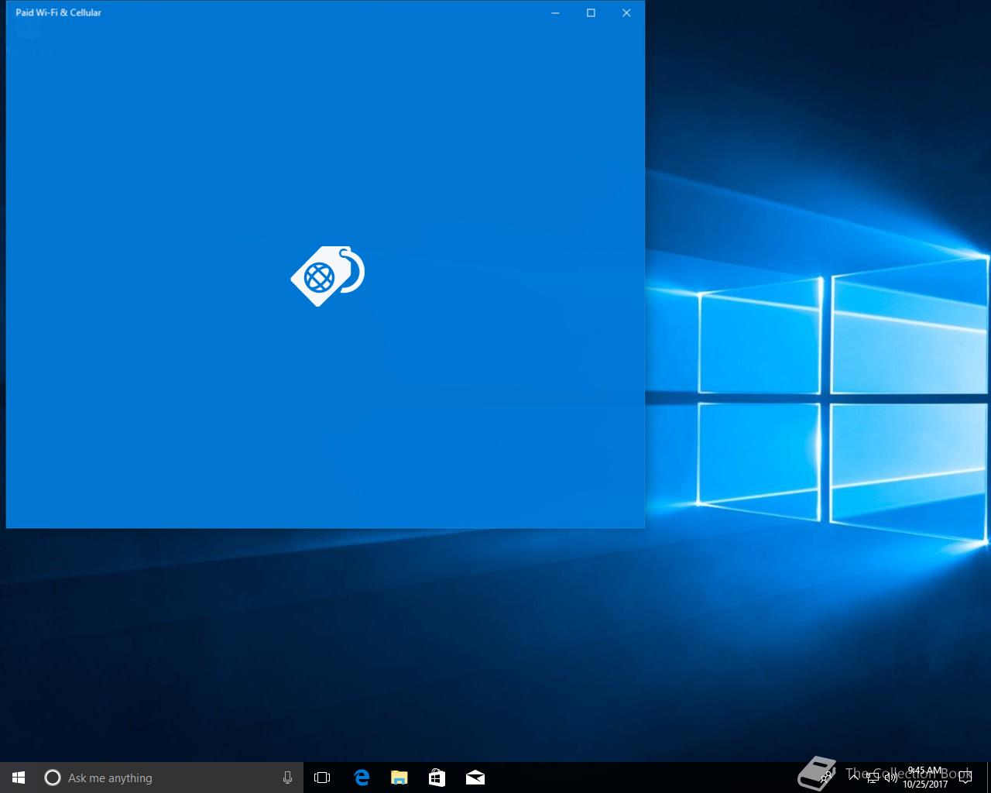This screenshot has height=793, width=991.
Task: Open the Action Center notifications icon
Action: click(x=965, y=778)
